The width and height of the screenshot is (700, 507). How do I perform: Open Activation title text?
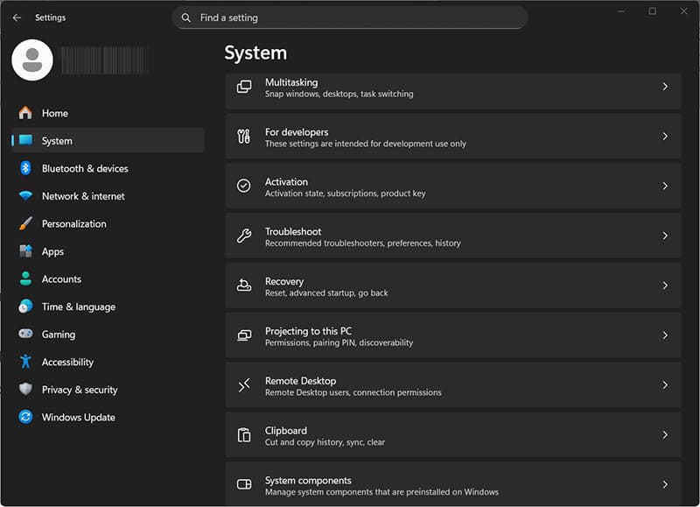[x=286, y=182]
